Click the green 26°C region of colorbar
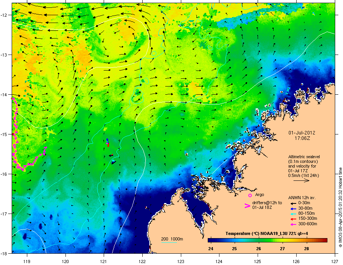 coord(259,240)
